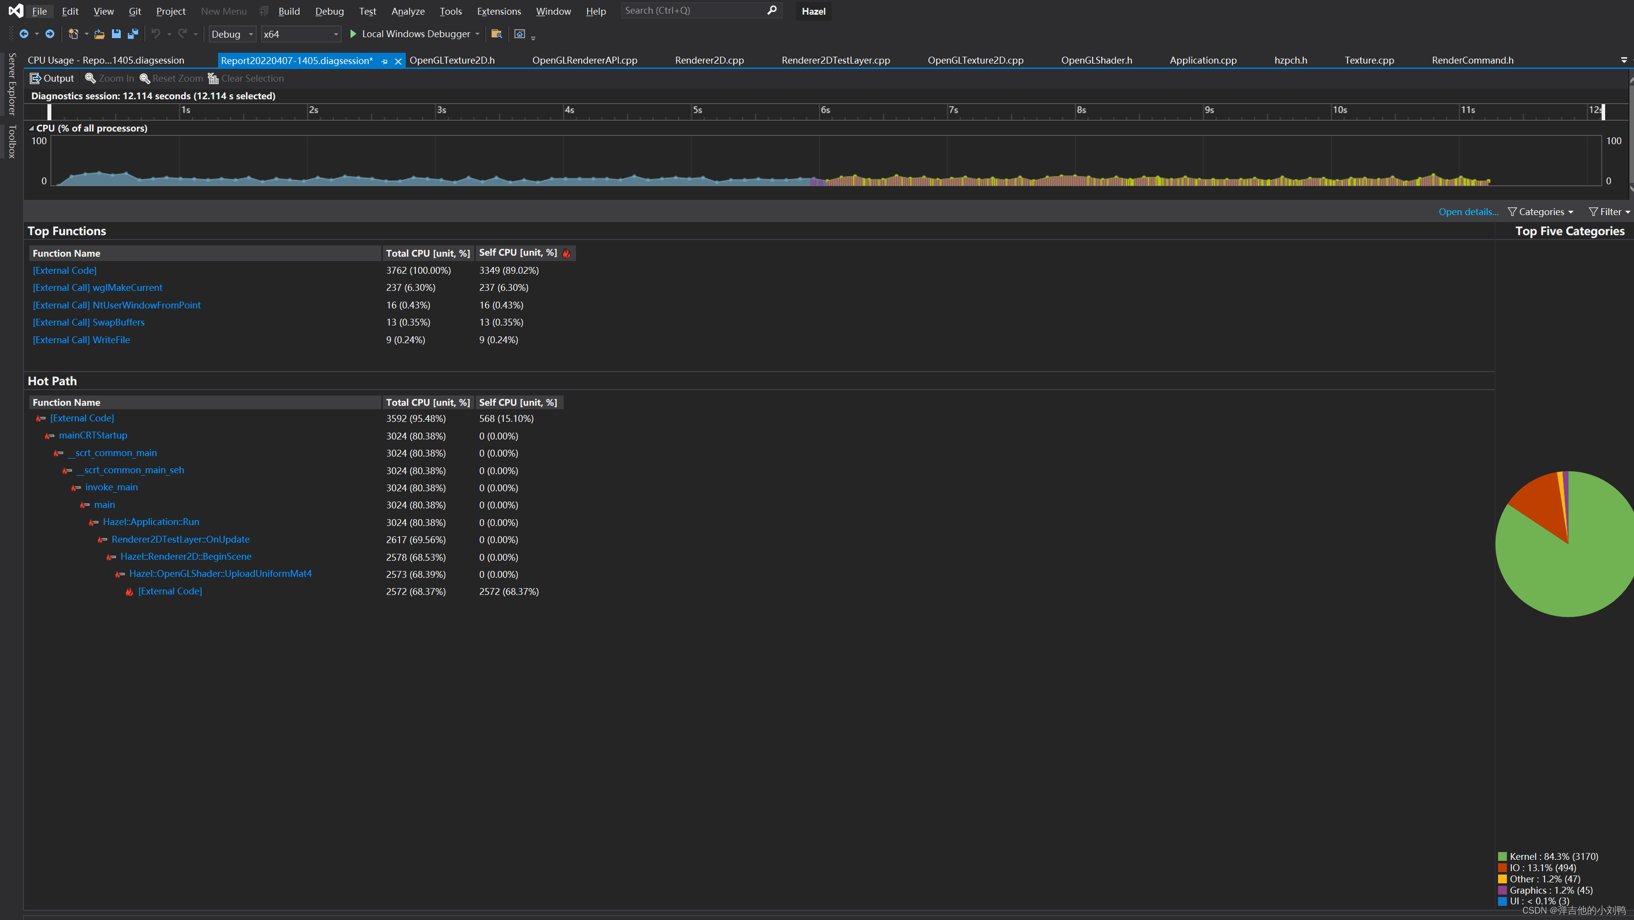The width and height of the screenshot is (1634, 920).
Task: Open Hazel::Renderer2D::BeginScene in hot path
Action: [x=186, y=557]
